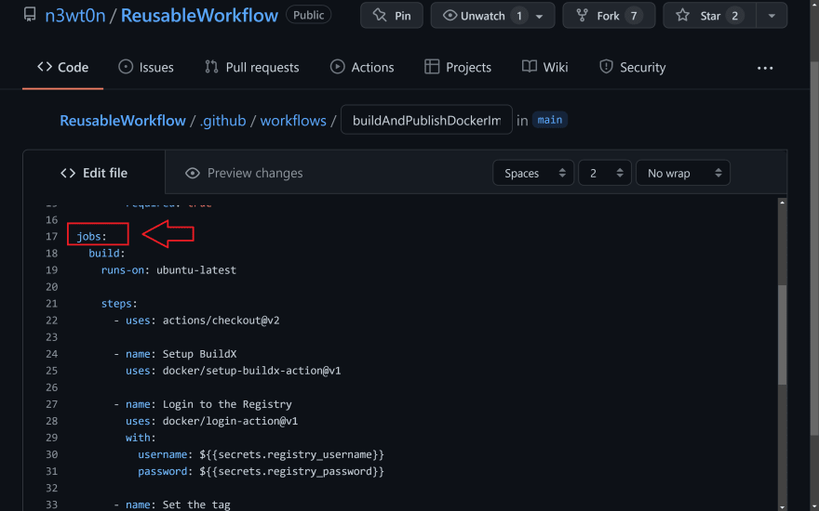Click the username secrets.registry_username line

click(262, 454)
